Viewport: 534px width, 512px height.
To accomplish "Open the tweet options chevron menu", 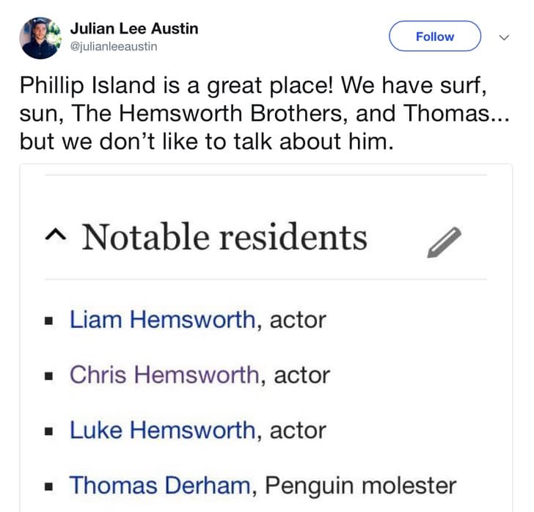I will tap(504, 37).
